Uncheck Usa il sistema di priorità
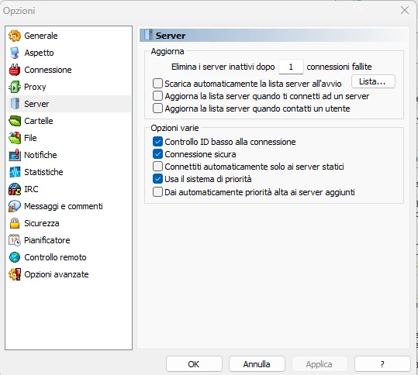The width and height of the screenshot is (418, 375). 157,179
